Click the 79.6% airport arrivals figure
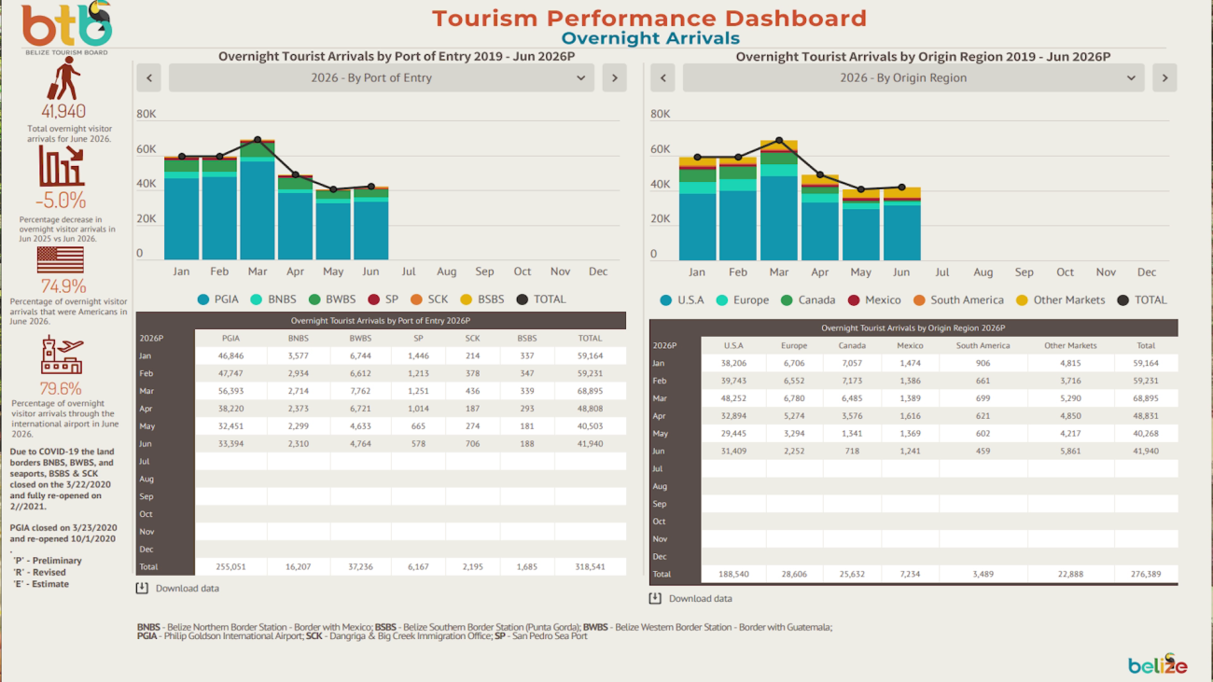 pos(61,388)
